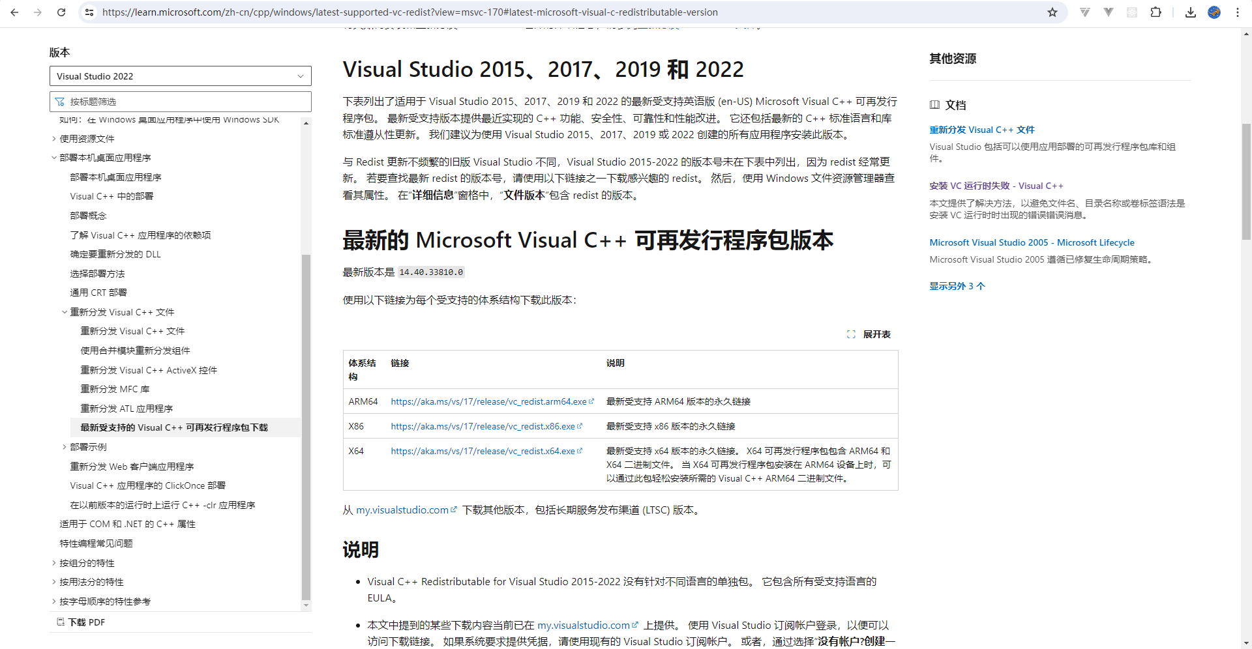Click the sidebar tree scrollbar thumb
The width and height of the screenshot is (1252, 649).
(x=306, y=427)
